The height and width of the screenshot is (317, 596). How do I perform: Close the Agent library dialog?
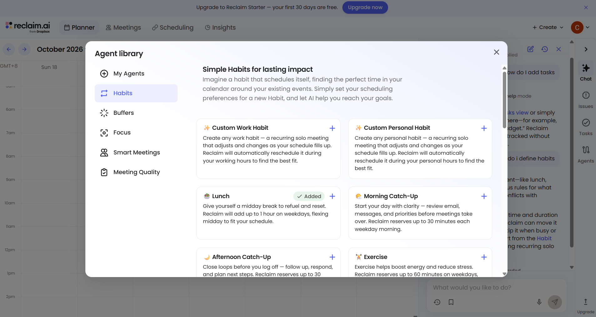[x=497, y=52]
